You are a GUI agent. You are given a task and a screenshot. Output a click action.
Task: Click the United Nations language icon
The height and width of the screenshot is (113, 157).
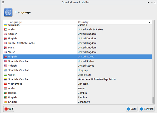[x=8, y=12]
